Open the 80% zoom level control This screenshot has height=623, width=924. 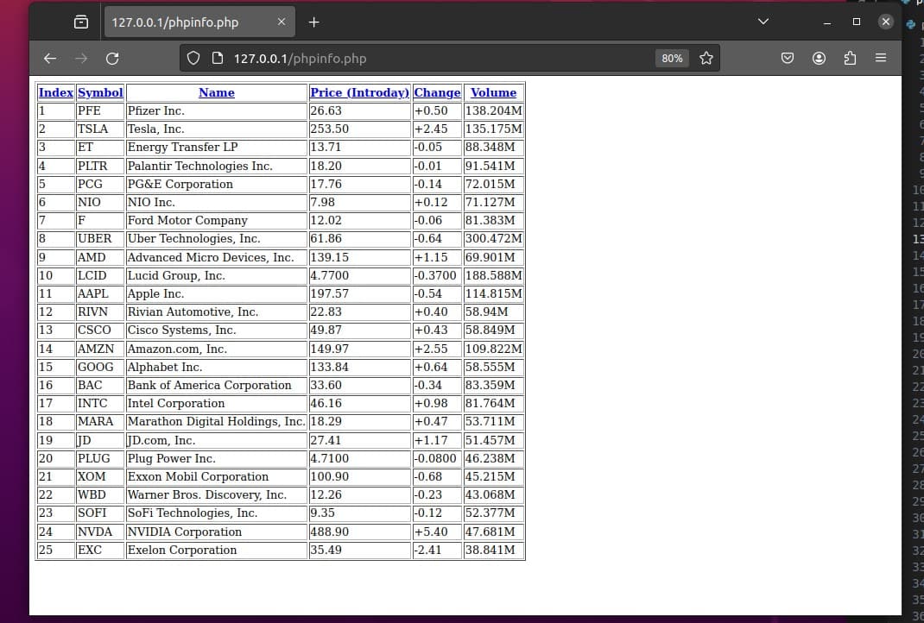point(672,58)
